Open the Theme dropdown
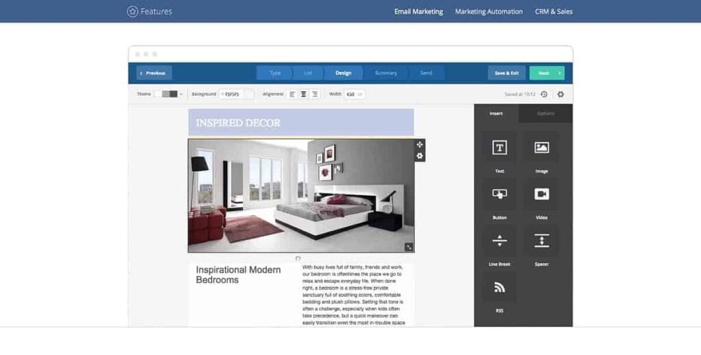 coord(168,94)
